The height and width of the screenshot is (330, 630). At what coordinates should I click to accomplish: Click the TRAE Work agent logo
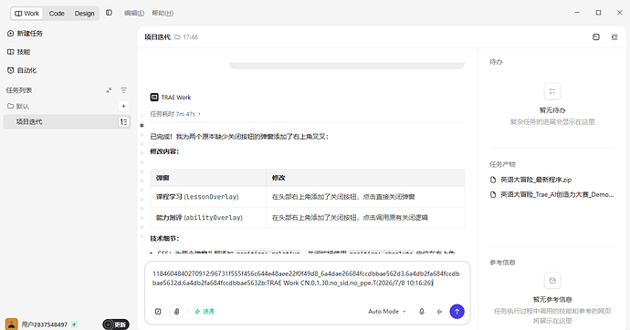point(154,97)
